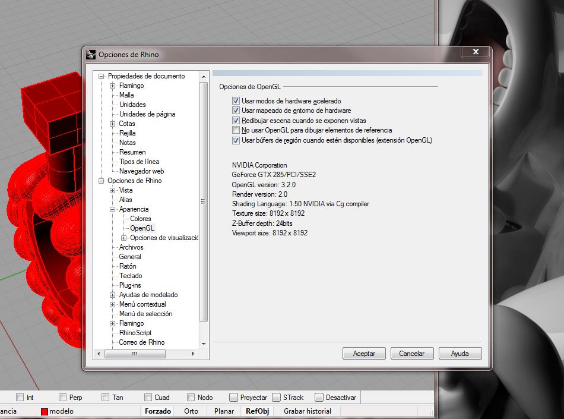
Task: Toggle the STrack snap option
Action: coord(276,398)
